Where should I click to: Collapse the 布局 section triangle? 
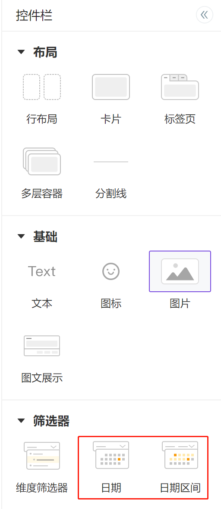[x=21, y=52]
